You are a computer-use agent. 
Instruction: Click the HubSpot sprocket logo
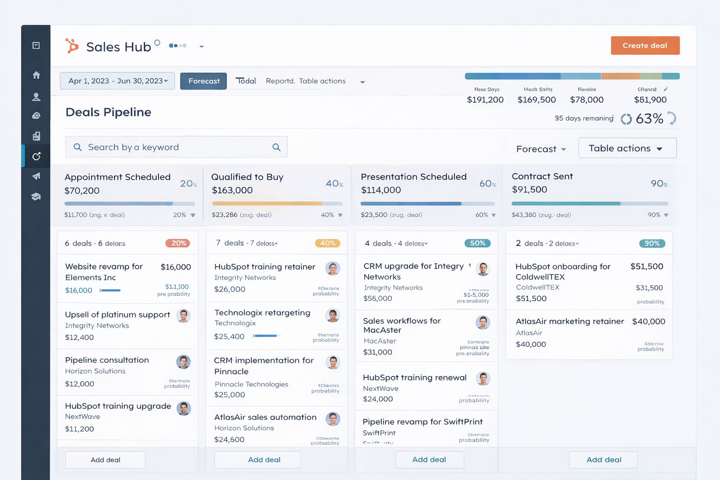pyautogui.click(x=72, y=46)
